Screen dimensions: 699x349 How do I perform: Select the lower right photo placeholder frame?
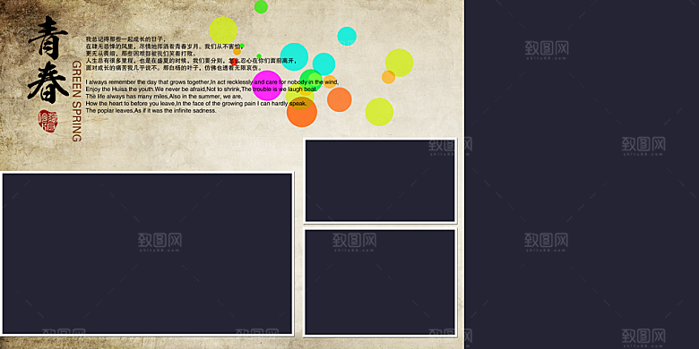pos(380,282)
